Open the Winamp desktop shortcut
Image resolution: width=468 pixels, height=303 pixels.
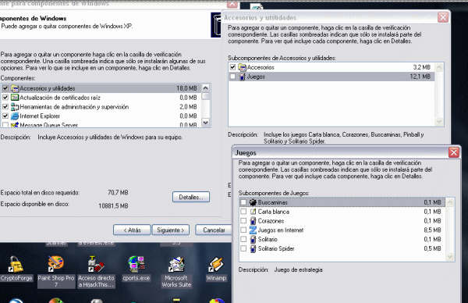pos(216,269)
